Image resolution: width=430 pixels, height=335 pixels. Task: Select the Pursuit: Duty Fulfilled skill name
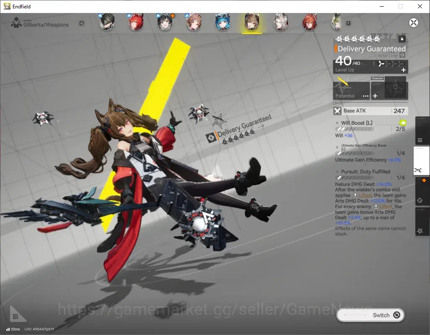(365, 172)
